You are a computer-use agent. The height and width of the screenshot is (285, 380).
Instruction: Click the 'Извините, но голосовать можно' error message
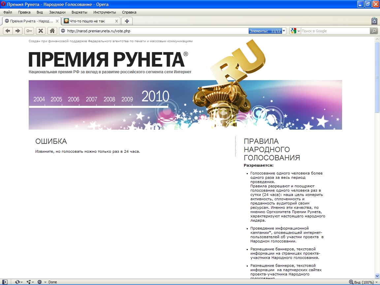[88, 151]
